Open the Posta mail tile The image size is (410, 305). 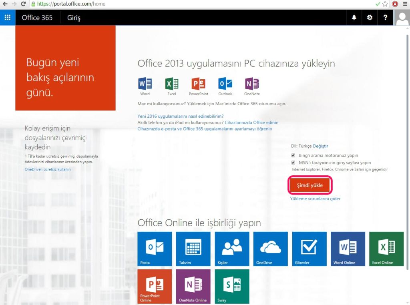pyautogui.click(x=155, y=249)
